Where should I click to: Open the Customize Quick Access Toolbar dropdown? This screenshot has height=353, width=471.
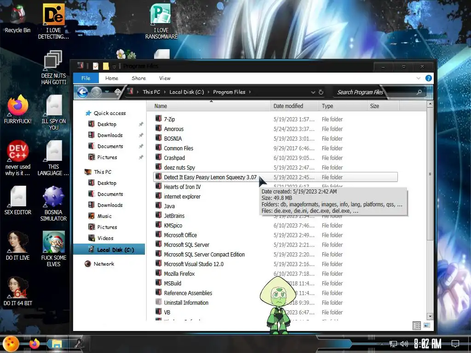tap(114, 66)
